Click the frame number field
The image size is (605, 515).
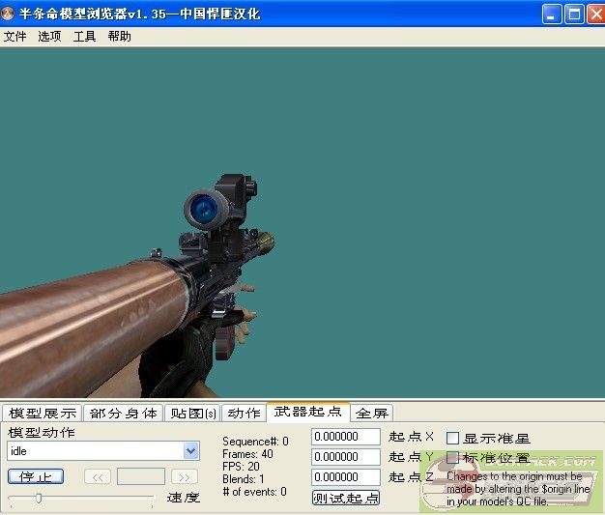141,476
